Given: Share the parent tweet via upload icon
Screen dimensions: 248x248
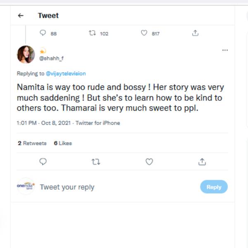Looking at the screenshot, I should [x=196, y=33].
